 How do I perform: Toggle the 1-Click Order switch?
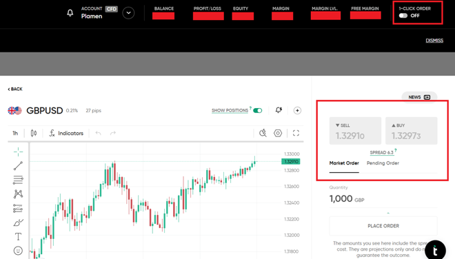[x=403, y=16]
